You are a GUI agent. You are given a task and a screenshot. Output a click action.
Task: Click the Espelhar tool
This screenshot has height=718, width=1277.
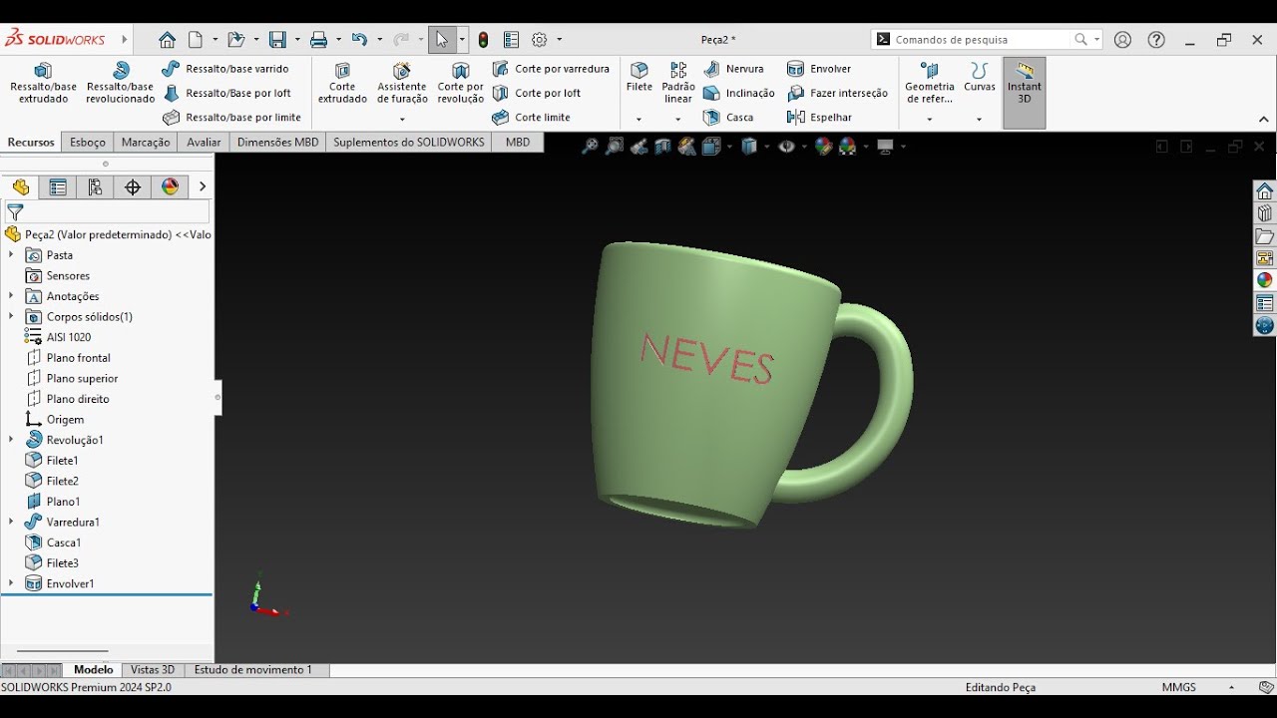click(819, 118)
